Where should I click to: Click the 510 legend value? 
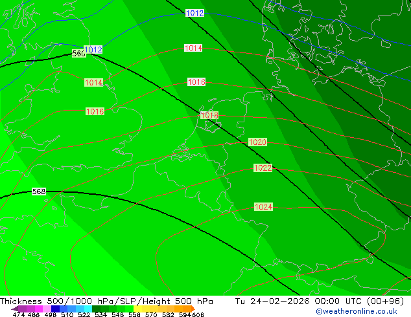click(67, 314)
